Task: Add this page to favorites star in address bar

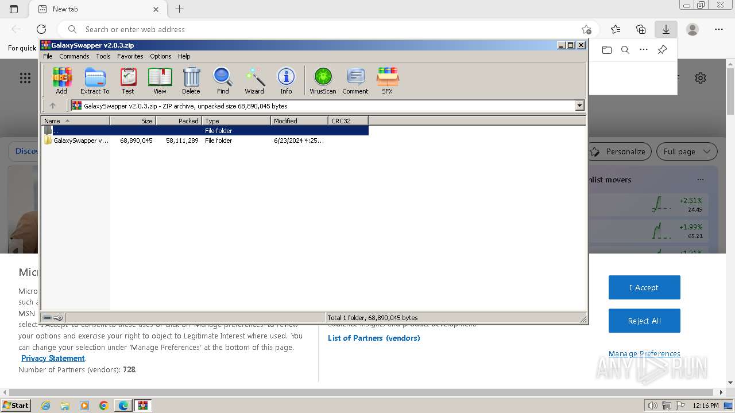Action: pyautogui.click(x=586, y=29)
